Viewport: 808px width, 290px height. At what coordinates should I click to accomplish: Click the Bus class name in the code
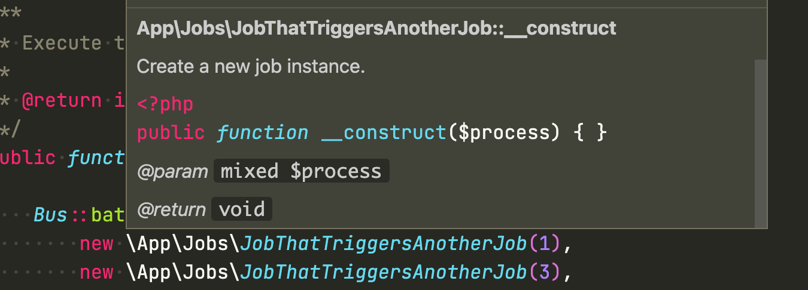(50, 215)
